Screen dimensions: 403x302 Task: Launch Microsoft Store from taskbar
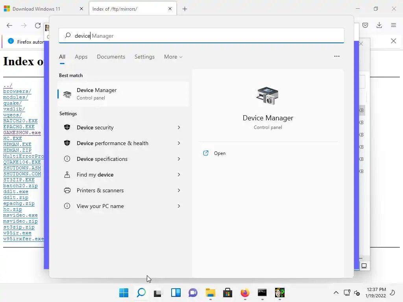click(227, 293)
